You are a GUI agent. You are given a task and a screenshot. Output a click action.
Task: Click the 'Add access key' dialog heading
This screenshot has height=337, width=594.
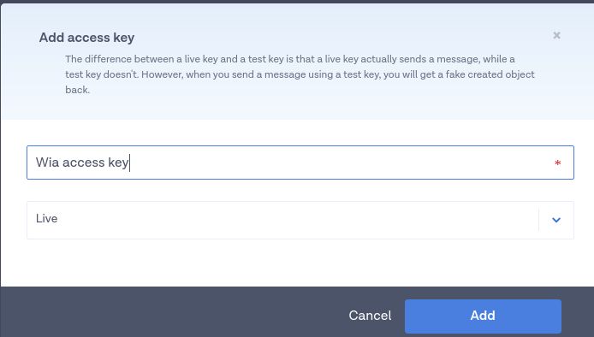tap(86, 38)
